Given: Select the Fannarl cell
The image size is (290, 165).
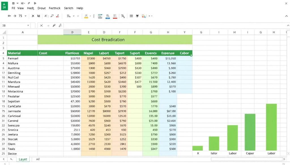Looking at the screenshot, I should click(x=22, y=58).
